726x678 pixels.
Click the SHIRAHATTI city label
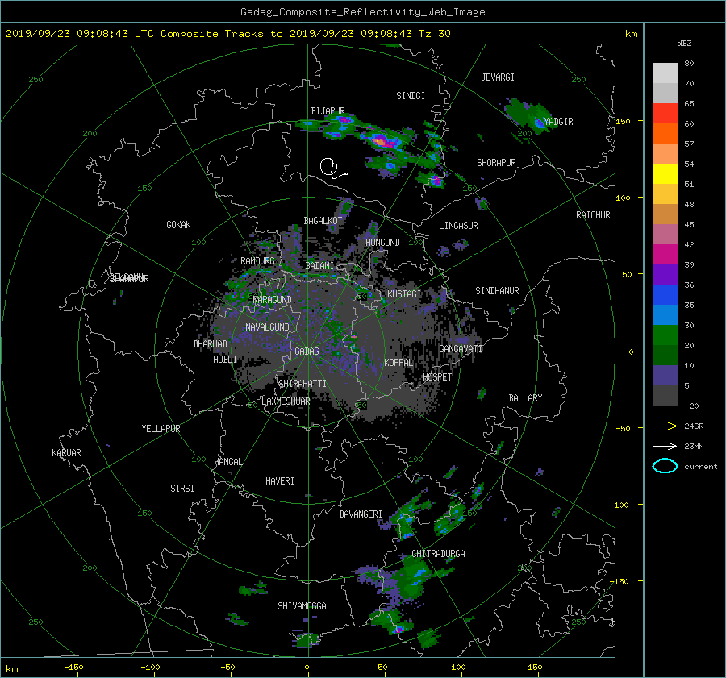[302, 384]
